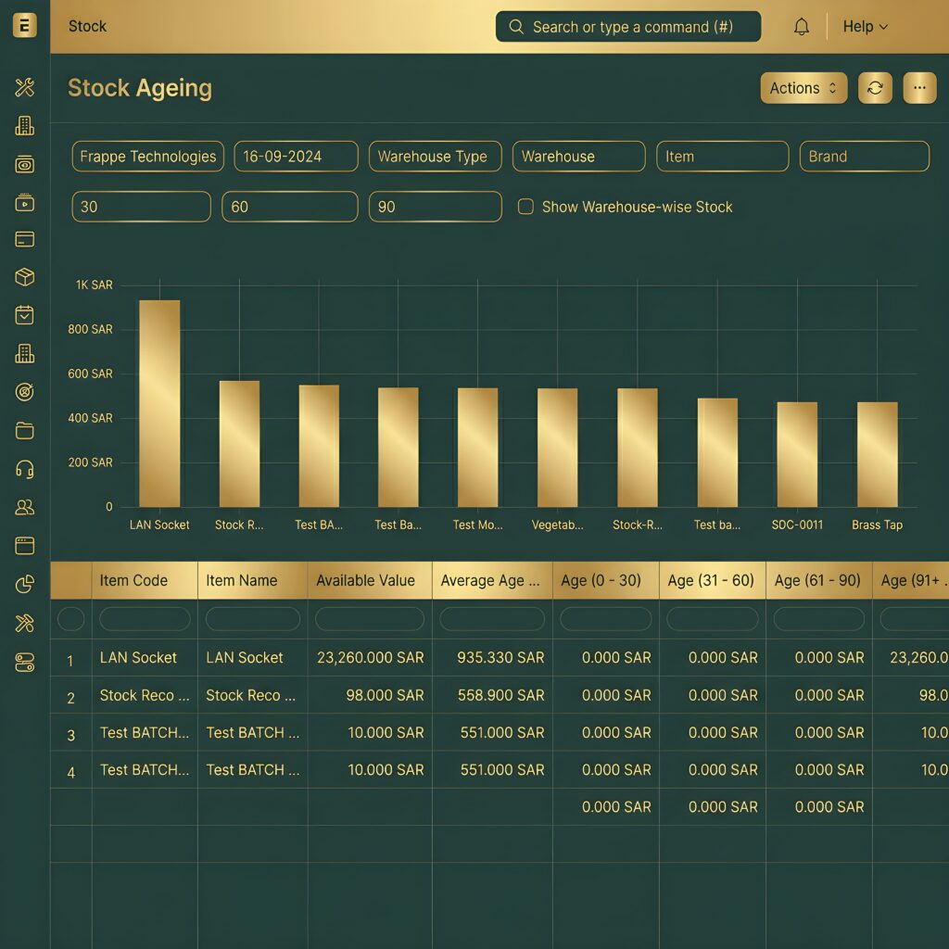Expand the Actions dropdown
Screen dimensions: 949x949
point(803,88)
